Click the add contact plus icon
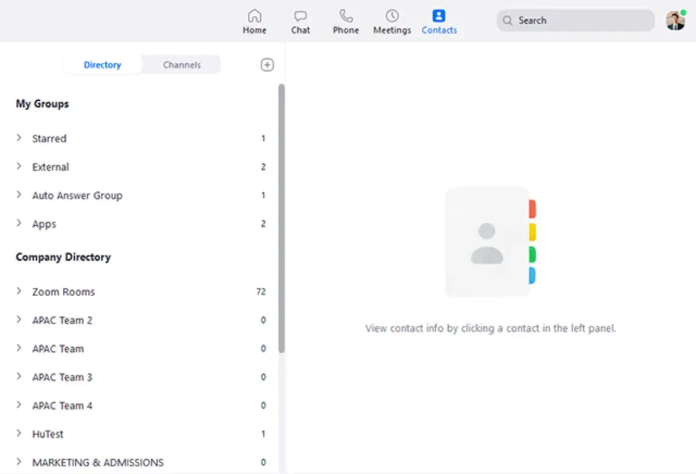This screenshot has width=696, height=474. [267, 65]
